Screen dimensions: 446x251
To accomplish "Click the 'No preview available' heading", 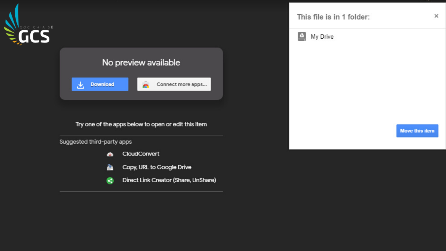I will point(141,63).
